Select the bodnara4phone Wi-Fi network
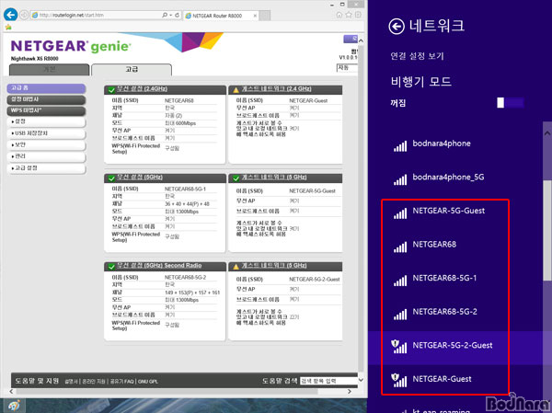Image resolution: width=552 pixels, height=413 pixels. (x=454, y=143)
